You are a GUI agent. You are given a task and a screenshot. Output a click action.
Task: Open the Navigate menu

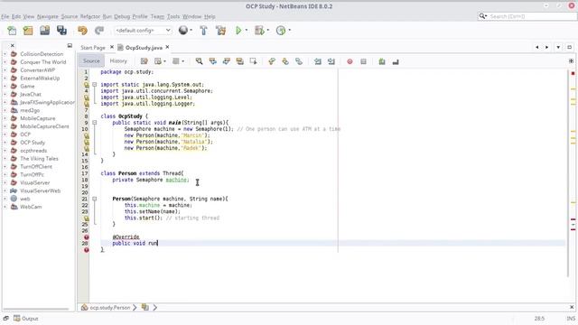click(48, 16)
